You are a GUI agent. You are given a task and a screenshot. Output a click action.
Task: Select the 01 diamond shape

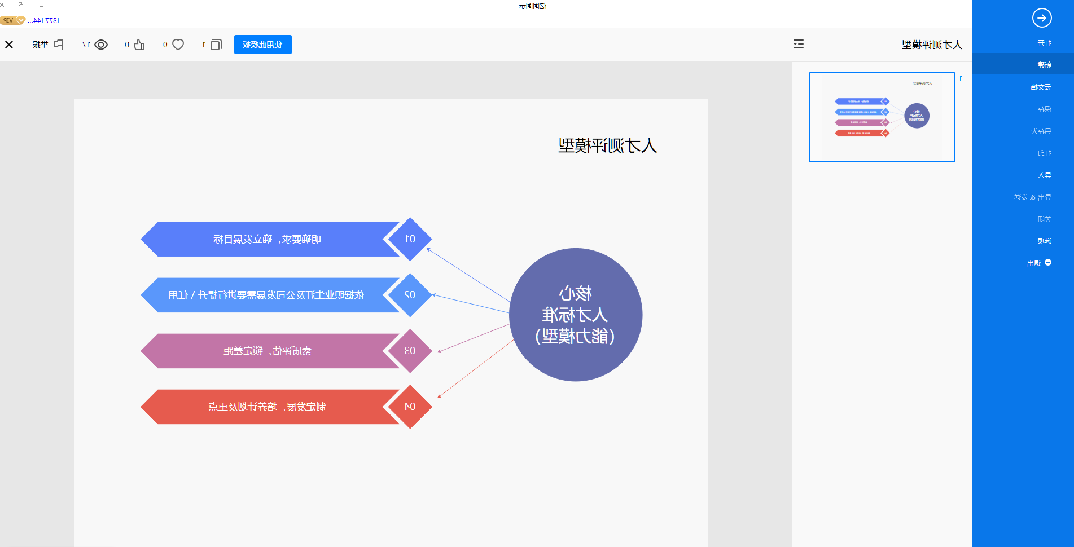tap(410, 239)
